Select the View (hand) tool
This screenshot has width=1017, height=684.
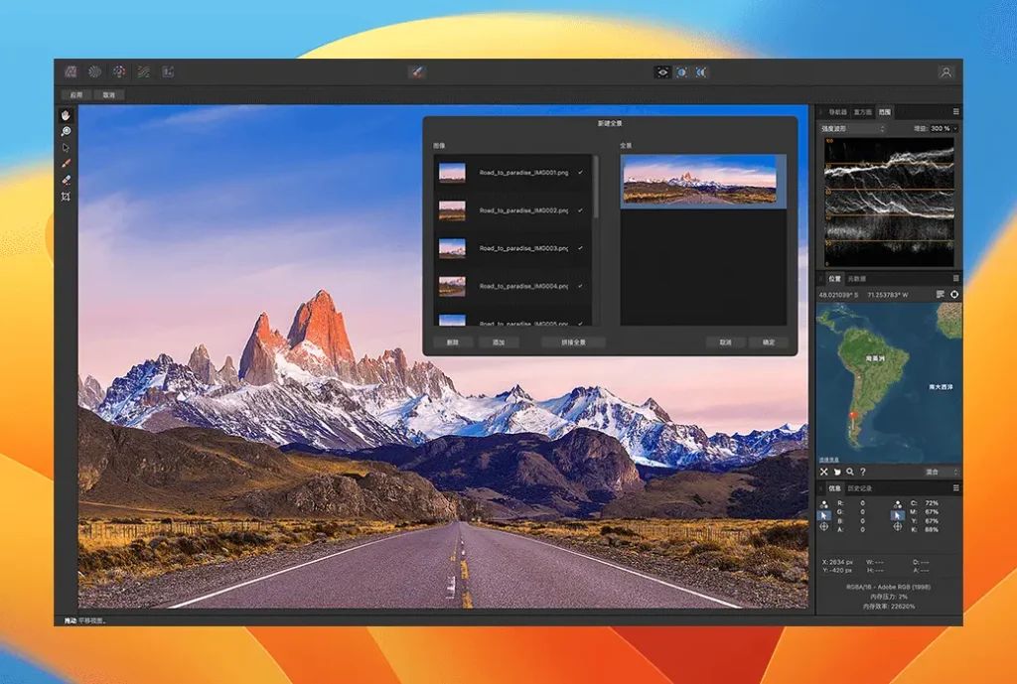click(66, 115)
